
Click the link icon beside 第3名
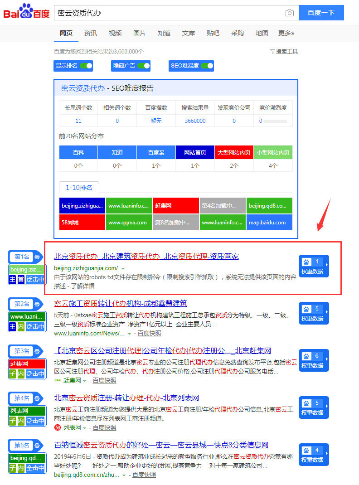tap(37, 351)
